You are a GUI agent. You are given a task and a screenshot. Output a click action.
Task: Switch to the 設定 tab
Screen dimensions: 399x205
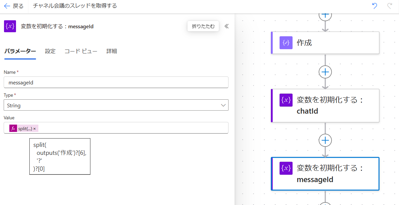tap(50, 51)
